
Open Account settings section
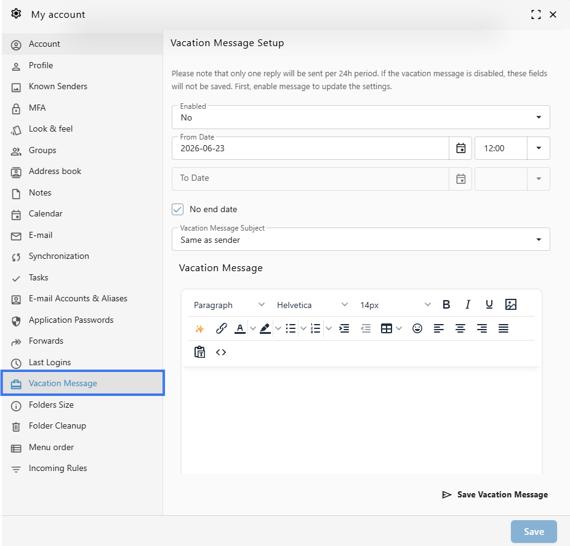(x=82, y=44)
